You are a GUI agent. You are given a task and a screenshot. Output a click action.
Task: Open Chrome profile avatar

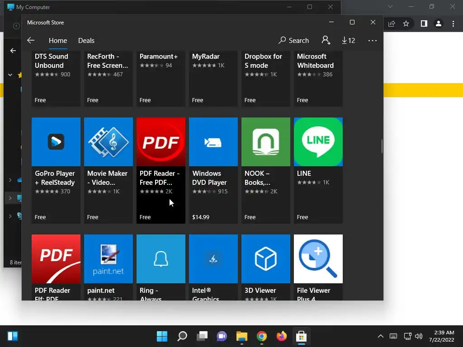(439, 23)
